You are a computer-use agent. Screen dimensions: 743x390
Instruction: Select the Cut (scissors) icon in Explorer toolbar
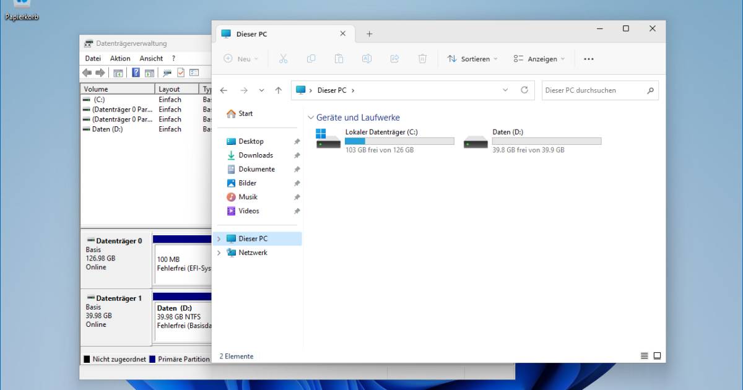coord(283,58)
